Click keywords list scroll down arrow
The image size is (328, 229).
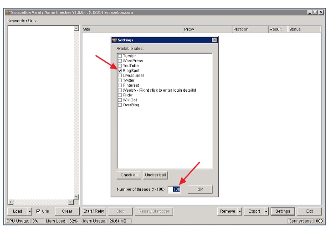click(77, 197)
